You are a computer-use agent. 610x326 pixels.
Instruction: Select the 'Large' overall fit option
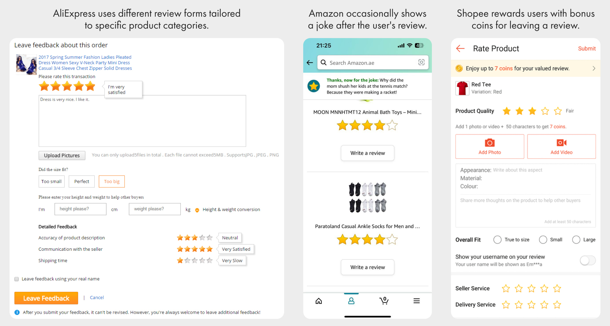click(x=576, y=240)
